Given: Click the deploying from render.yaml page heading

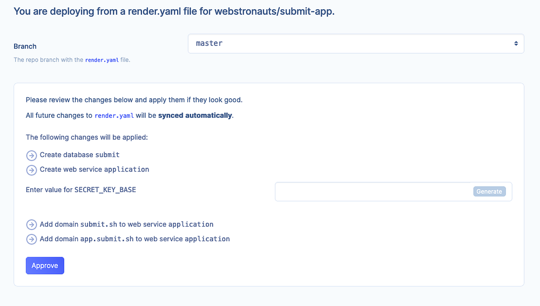Looking at the screenshot, I should click(174, 11).
